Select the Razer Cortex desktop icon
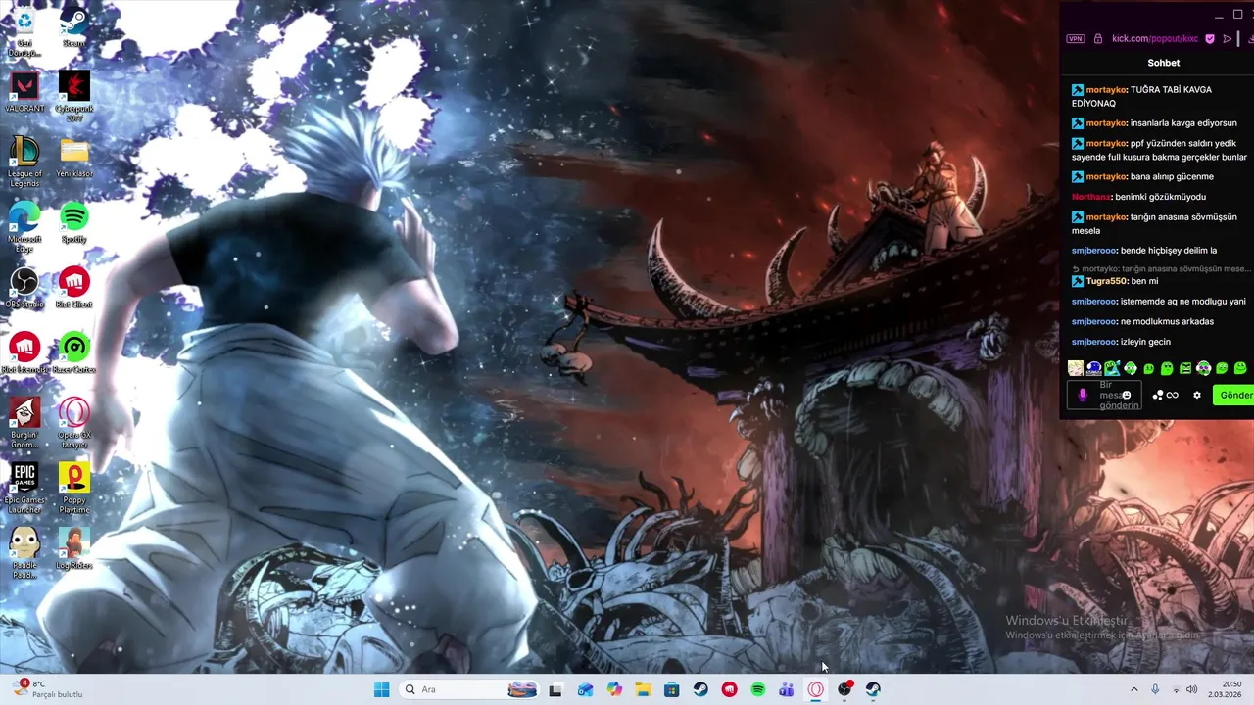The image size is (1254, 705). tap(74, 353)
